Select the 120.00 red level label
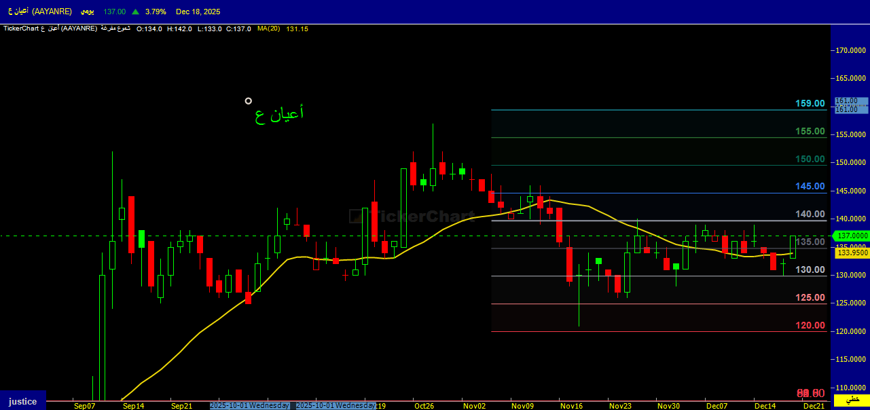The image size is (870, 410). (810, 326)
